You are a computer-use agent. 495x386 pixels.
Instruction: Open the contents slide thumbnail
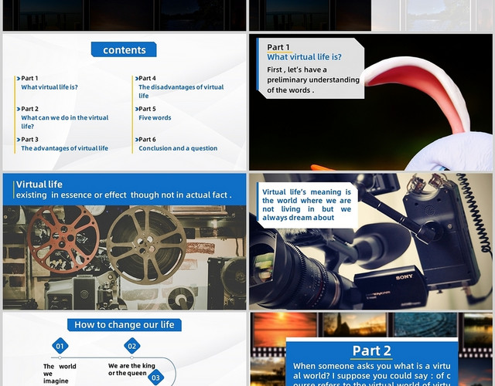125,102
